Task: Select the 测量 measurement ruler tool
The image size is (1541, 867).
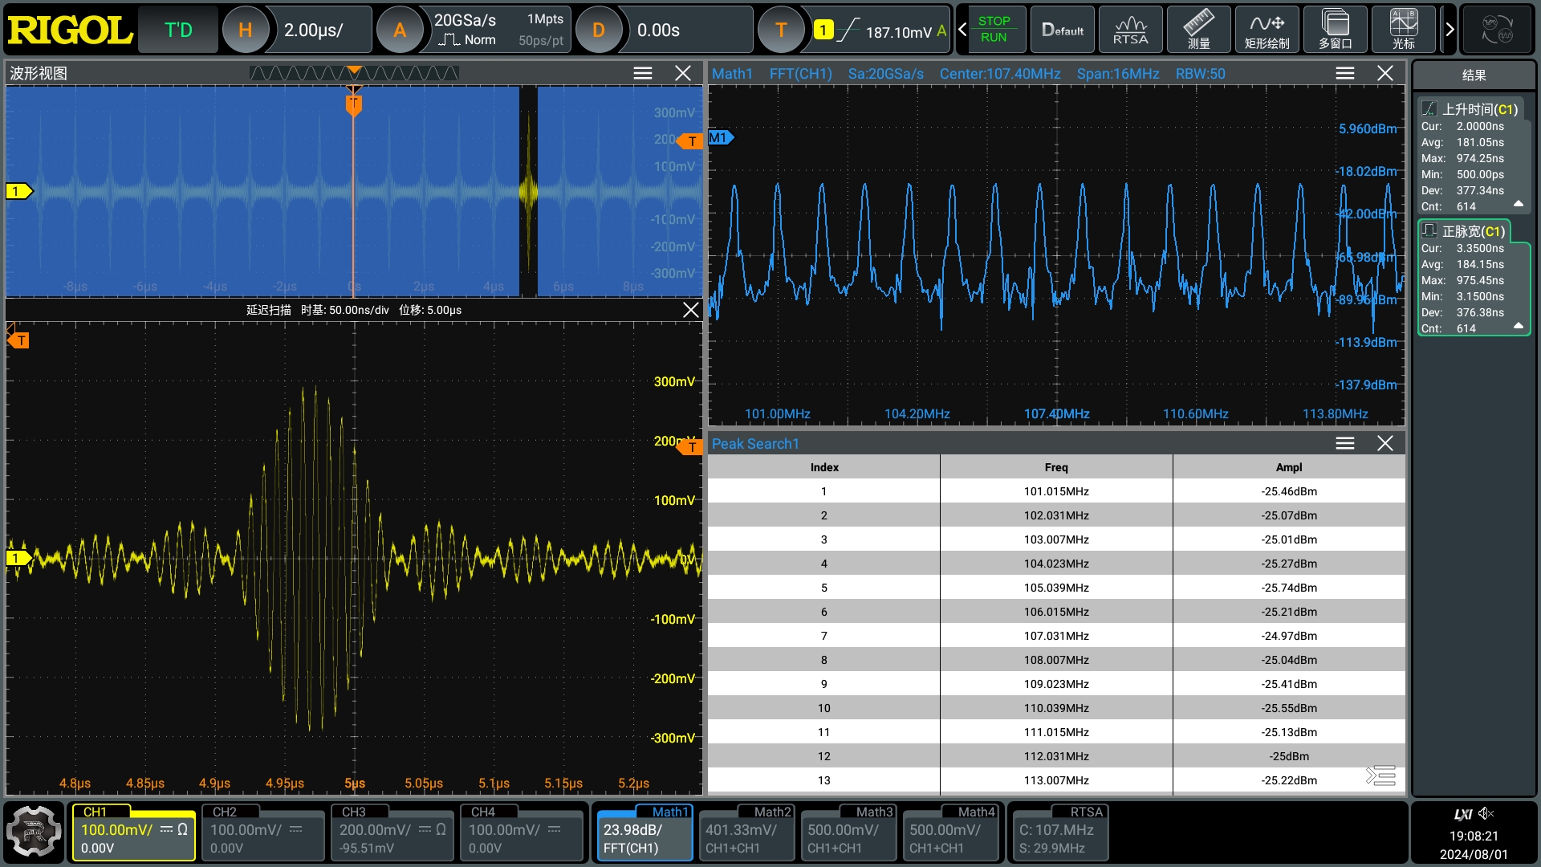Action: pos(1198,30)
